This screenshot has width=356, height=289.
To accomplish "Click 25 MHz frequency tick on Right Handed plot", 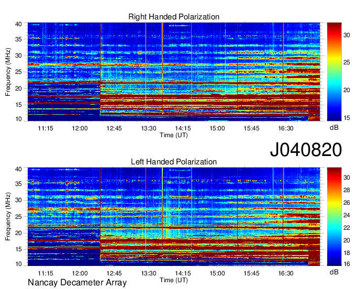I will [x=18, y=72].
